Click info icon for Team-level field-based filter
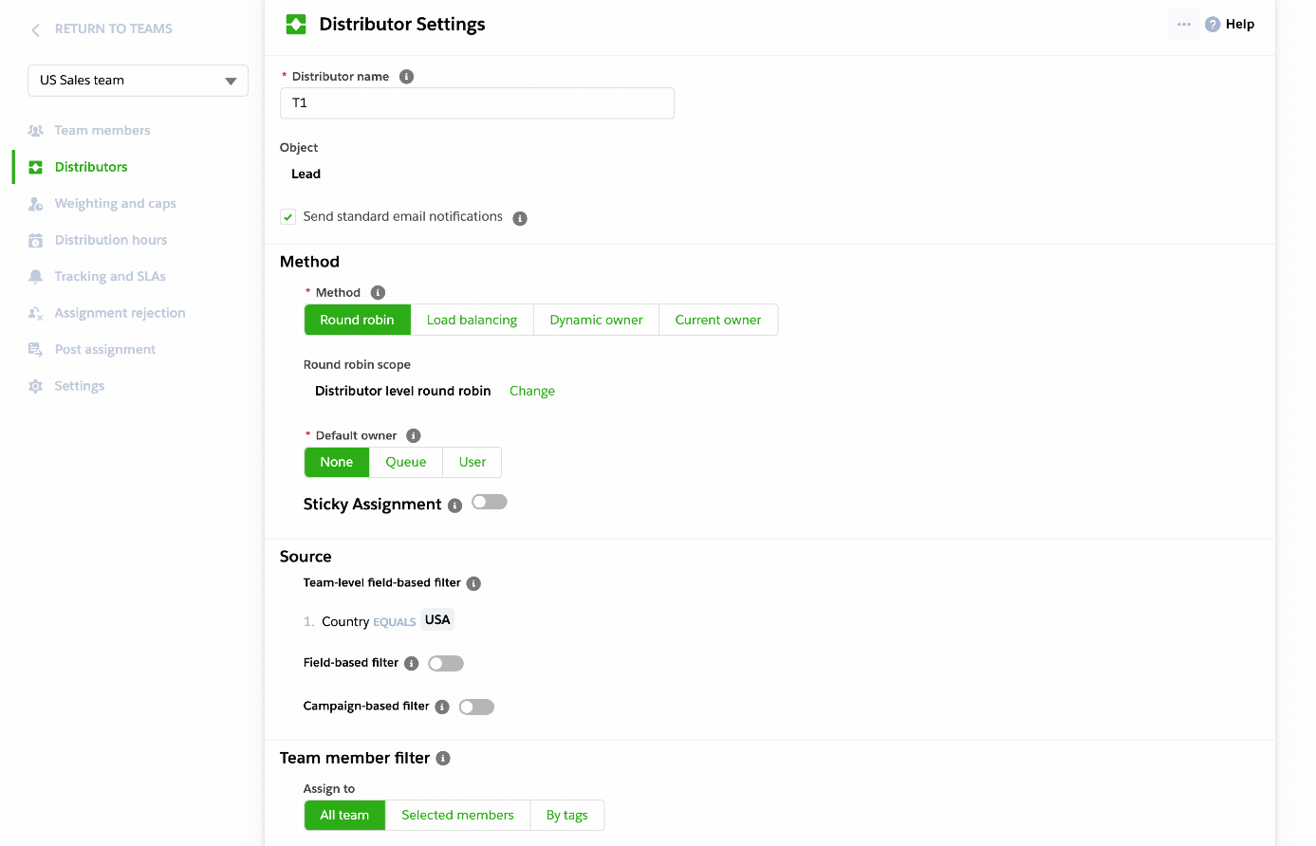Screen dimensions: 1316x846 (x=473, y=584)
